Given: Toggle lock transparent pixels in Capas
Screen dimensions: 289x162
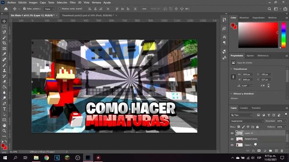Looking at the screenshot, I should click(239, 127).
